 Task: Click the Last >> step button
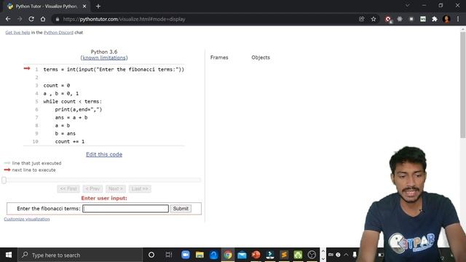(140, 189)
